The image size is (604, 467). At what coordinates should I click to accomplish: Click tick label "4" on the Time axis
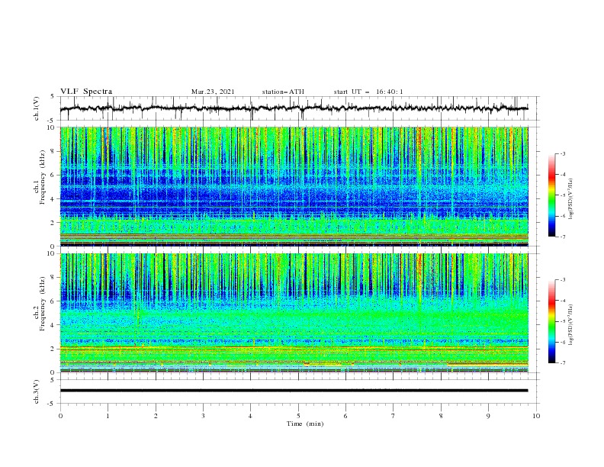[250, 416]
